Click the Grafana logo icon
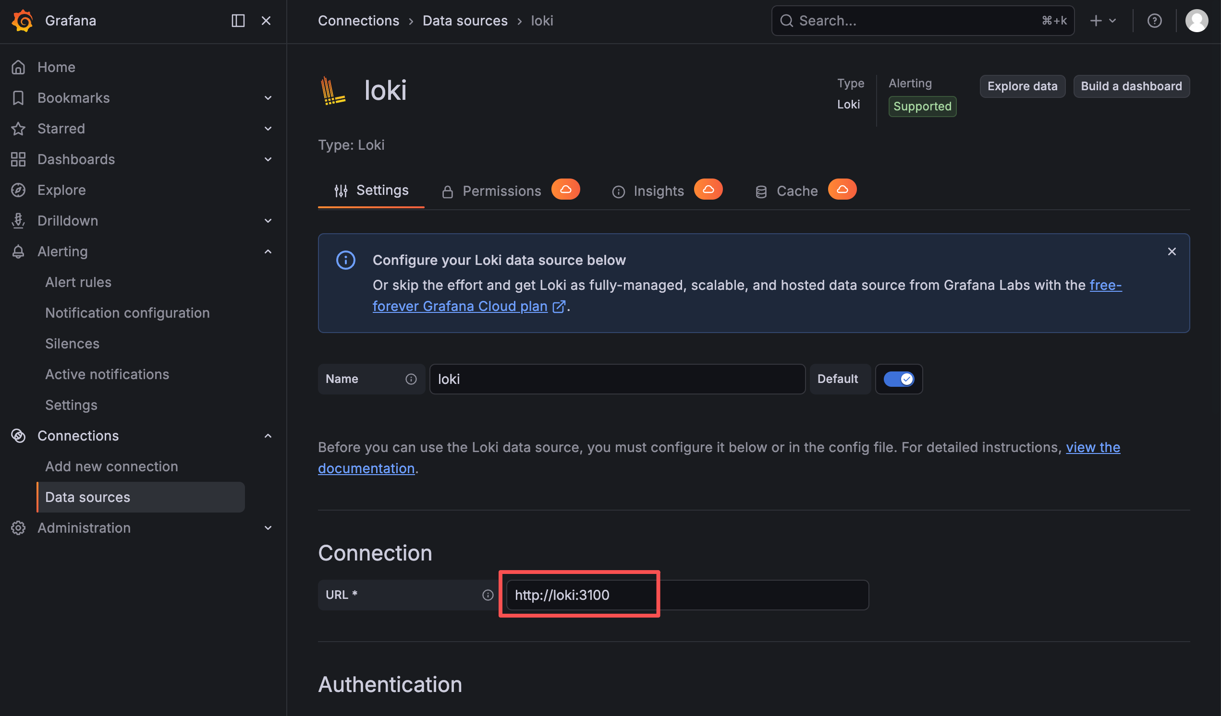 pyautogui.click(x=22, y=21)
